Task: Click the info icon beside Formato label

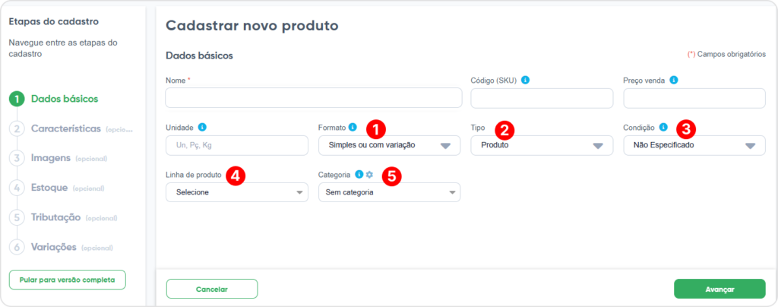Action: click(353, 127)
